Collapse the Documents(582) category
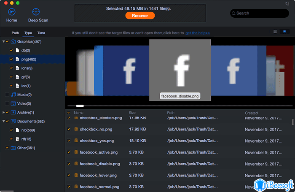Image resolution: width=295 pixels, height=192 pixels. [x=3, y=121]
